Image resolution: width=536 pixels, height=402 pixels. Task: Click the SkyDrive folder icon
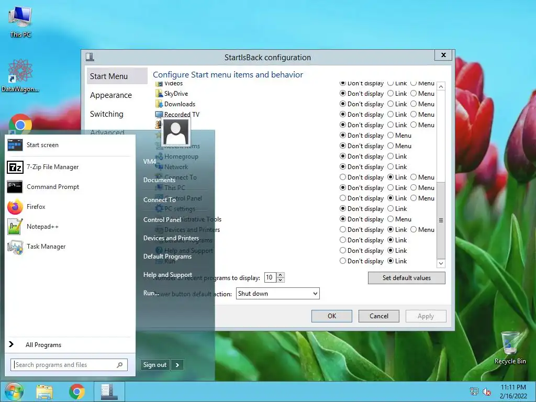tap(159, 93)
